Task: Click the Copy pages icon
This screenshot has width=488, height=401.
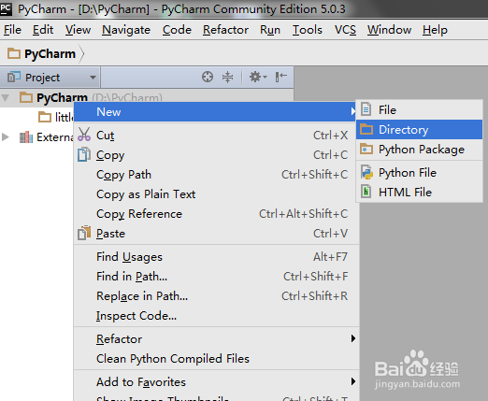Action: (84, 154)
